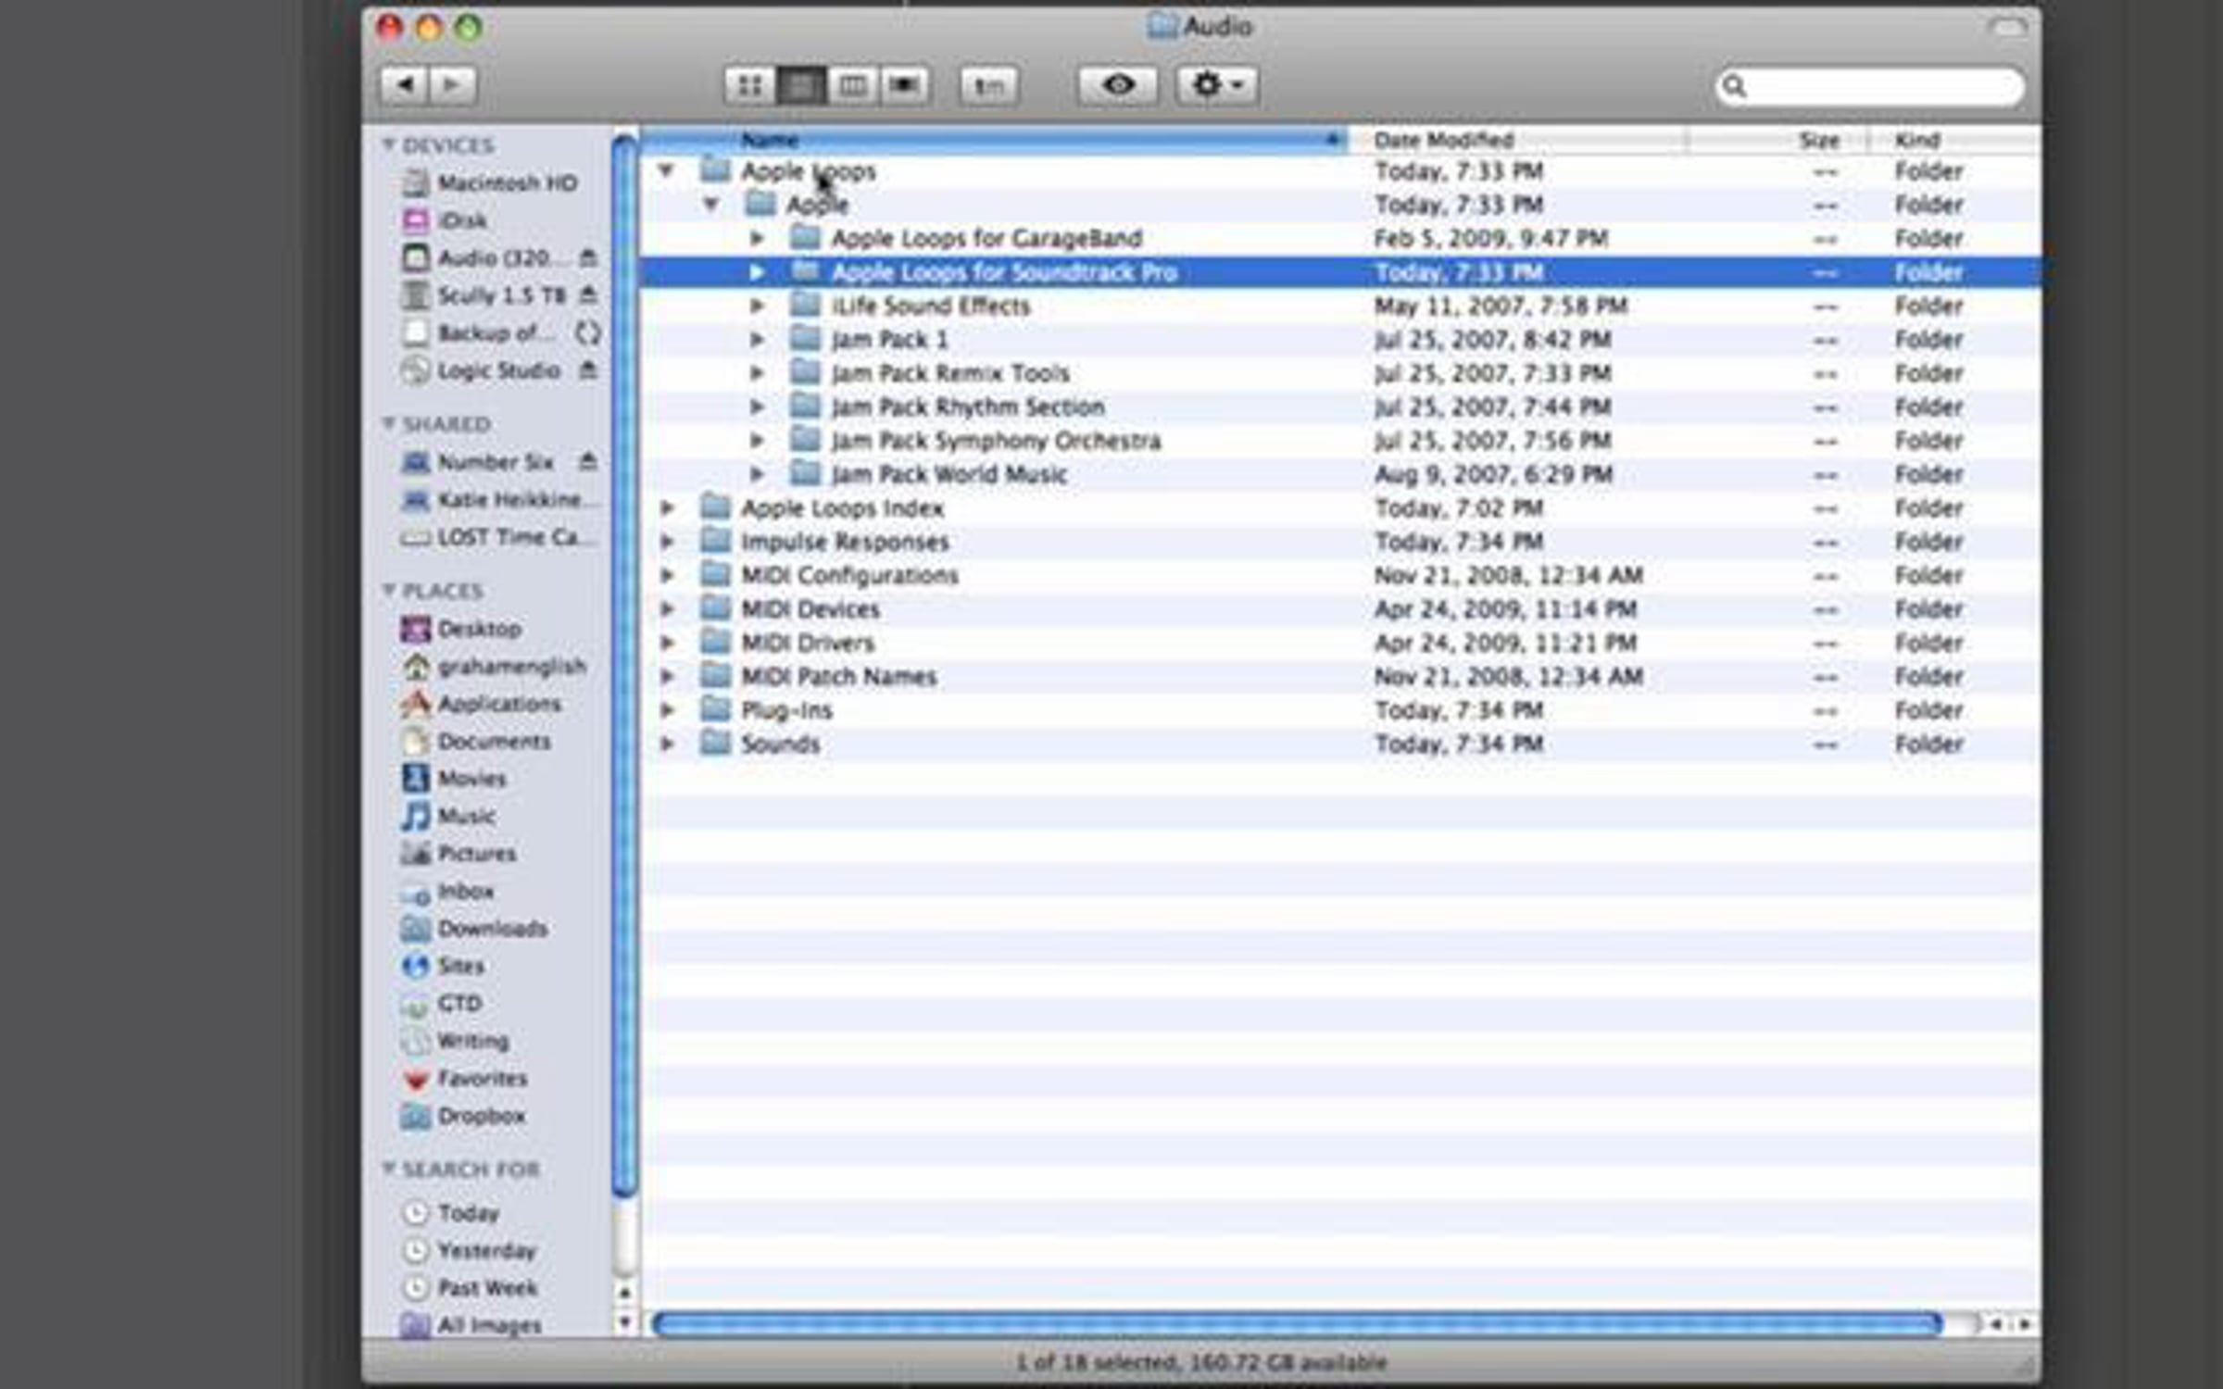Select the Sounds folder

[x=1340, y=744]
